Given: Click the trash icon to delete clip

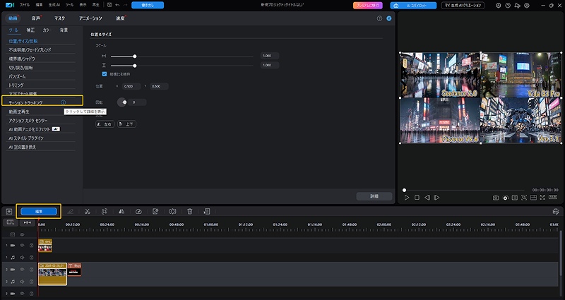Looking at the screenshot, I should coord(190,211).
